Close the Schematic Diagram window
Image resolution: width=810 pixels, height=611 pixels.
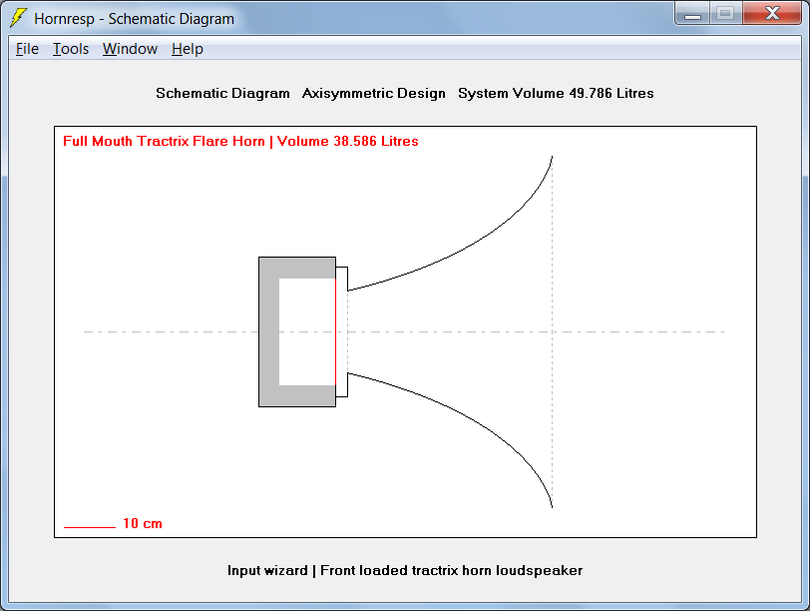coord(772,13)
